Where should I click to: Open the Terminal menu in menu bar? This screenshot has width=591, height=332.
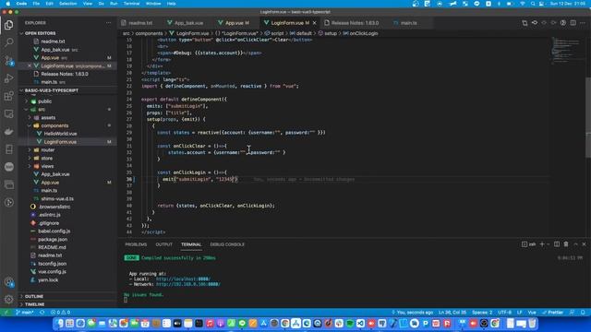[131, 4]
